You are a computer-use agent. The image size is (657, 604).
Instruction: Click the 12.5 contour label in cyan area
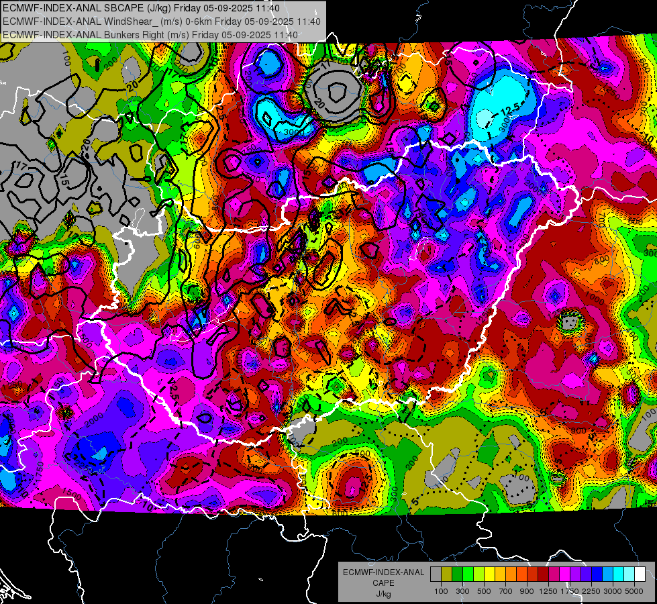(510, 109)
